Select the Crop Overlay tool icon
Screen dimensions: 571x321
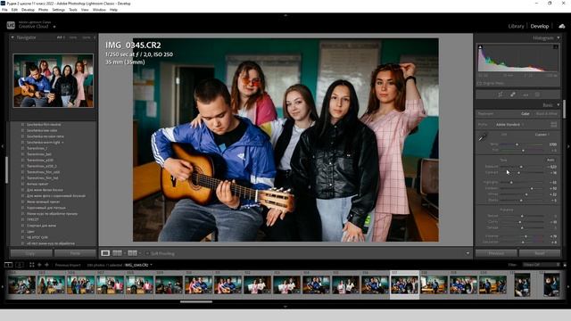pyautogui.click(x=501, y=95)
